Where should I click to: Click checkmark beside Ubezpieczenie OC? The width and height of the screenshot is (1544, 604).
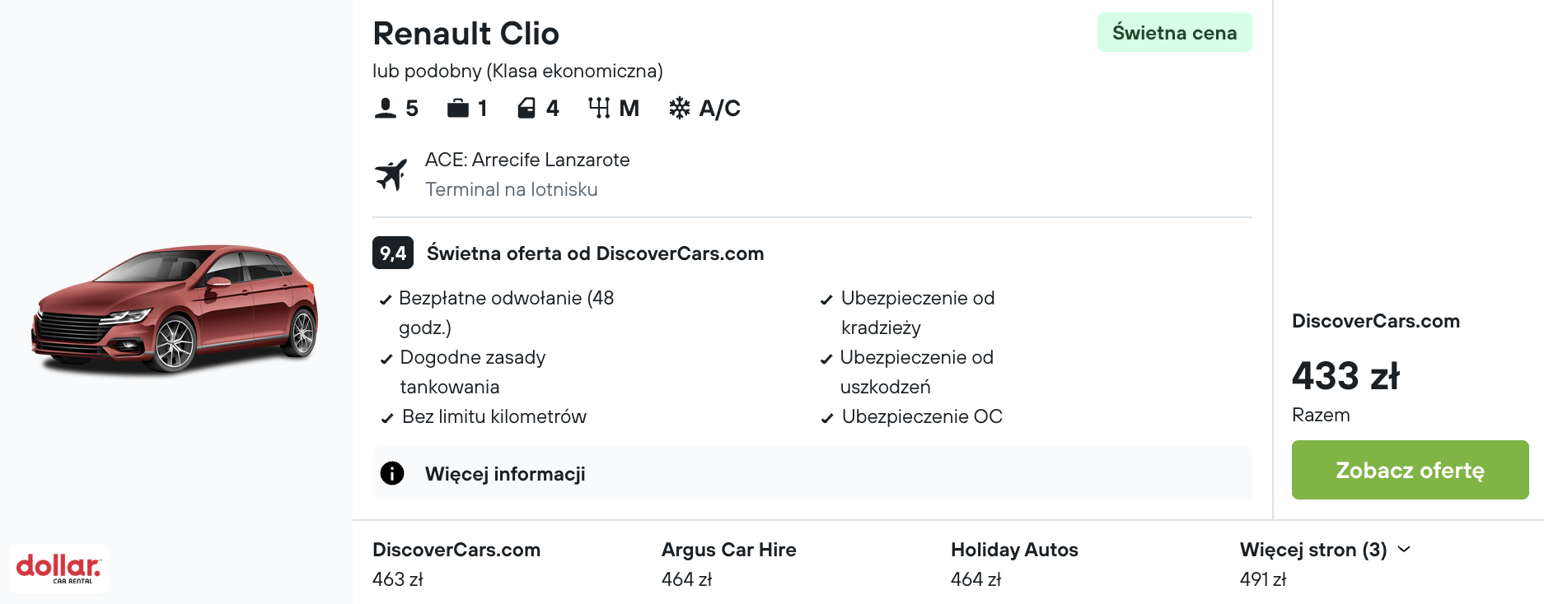[x=826, y=418]
